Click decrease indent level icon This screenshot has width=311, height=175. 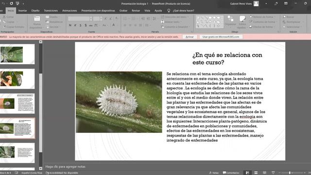[x=143, y=18]
